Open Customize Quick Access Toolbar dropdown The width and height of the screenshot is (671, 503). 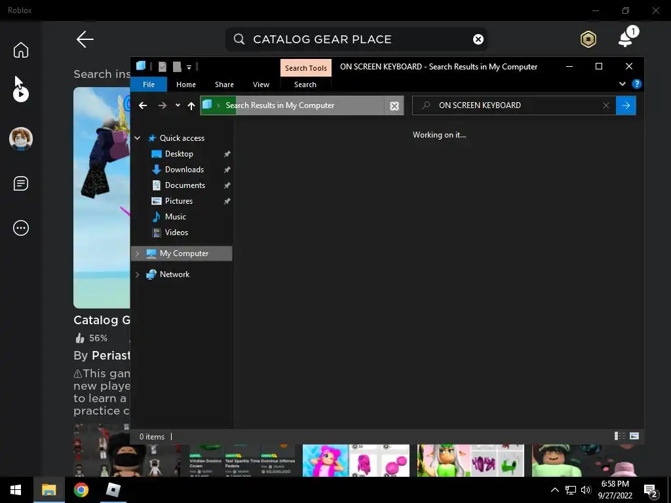tap(189, 67)
